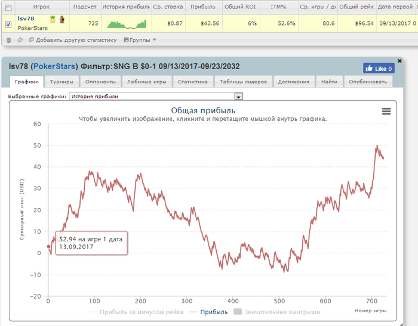418x326 pixels.
Task: Expand the Группы dropdown
Action: (x=140, y=40)
